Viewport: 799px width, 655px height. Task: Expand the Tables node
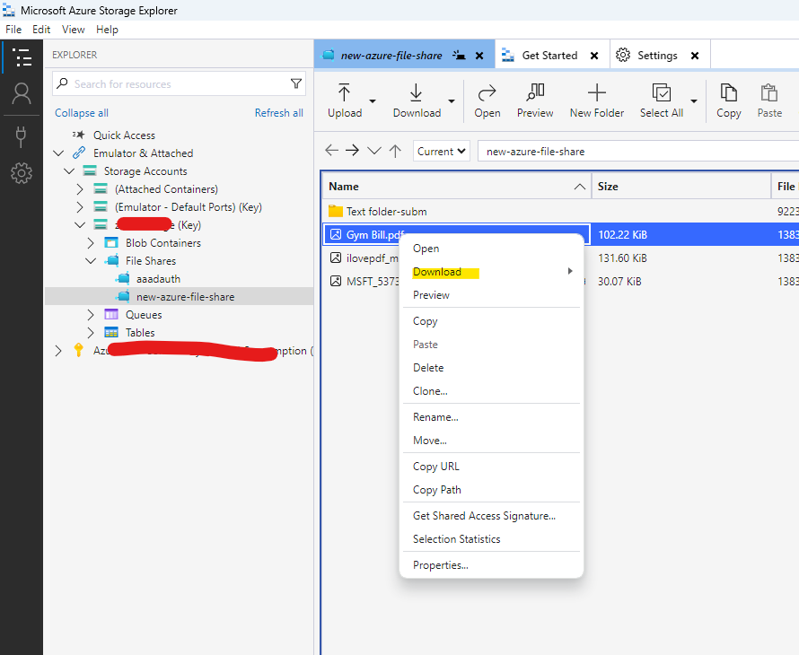[x=91, y=333]
